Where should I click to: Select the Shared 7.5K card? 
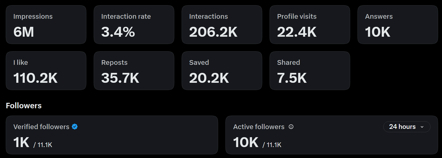click(310, 71)
